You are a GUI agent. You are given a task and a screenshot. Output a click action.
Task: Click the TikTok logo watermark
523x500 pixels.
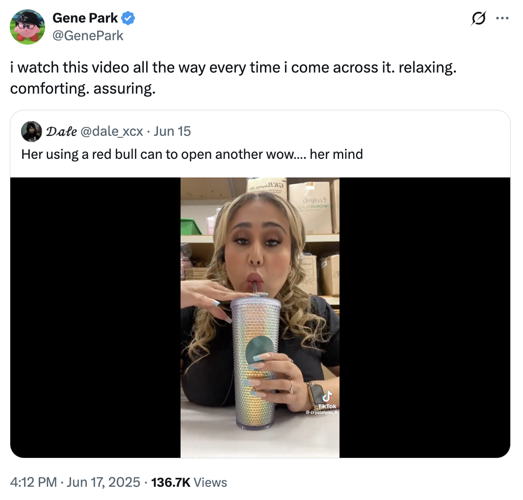(x=327, y=398)
